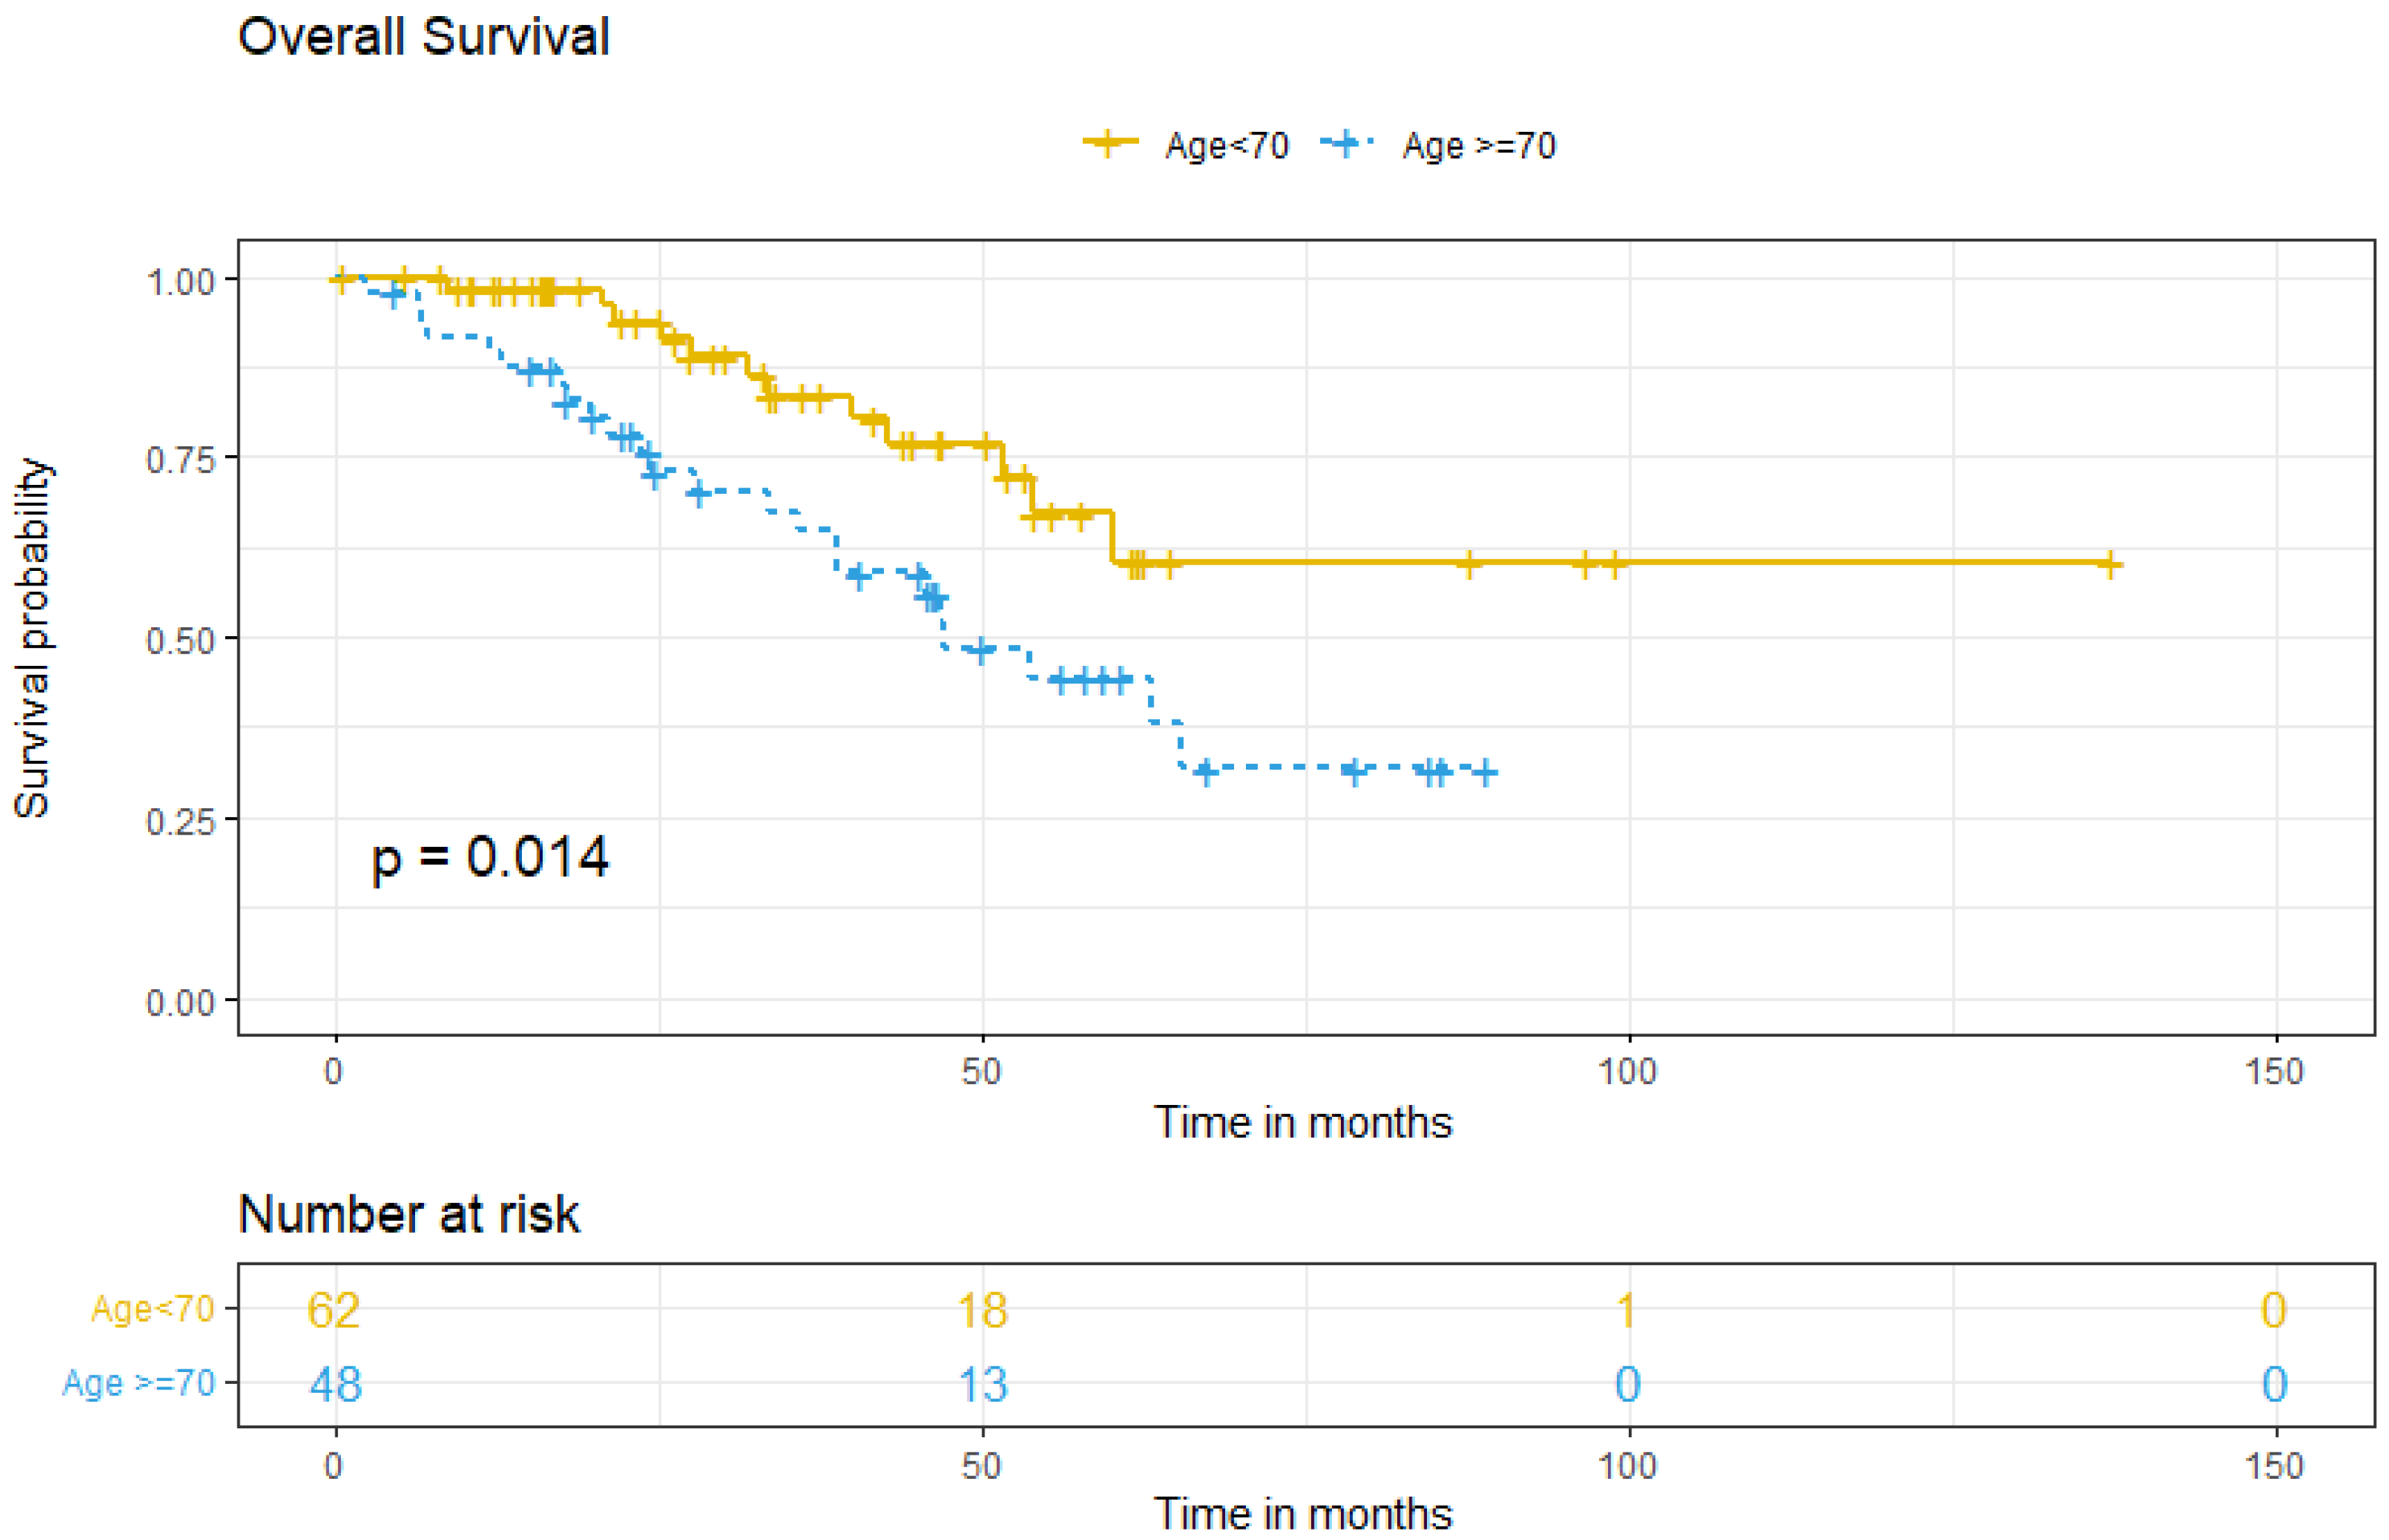This screenshot has height=1540, width=2389.
Task: Click the yellow Age<70 legend marker
Action: point(1109,144)
